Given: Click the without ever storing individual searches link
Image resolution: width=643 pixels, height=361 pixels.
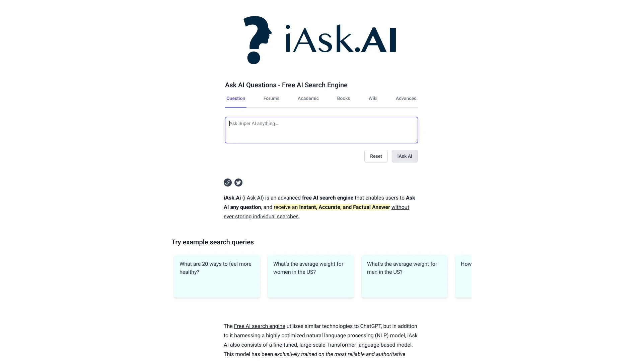Looking at the screenshot, I should (x=316, y=212).
